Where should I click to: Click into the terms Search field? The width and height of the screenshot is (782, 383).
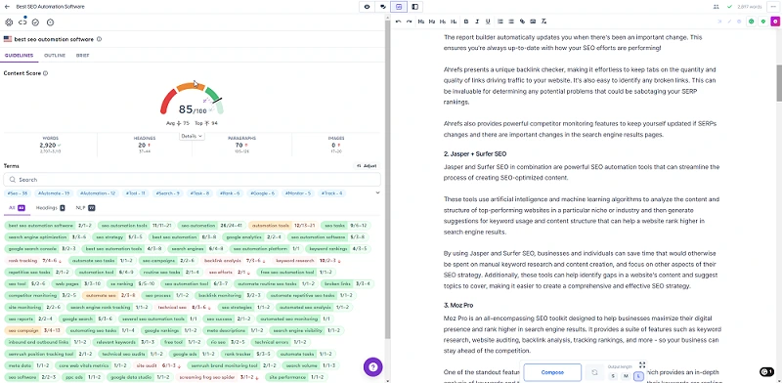pyautogui.click(x=192, y=180)
